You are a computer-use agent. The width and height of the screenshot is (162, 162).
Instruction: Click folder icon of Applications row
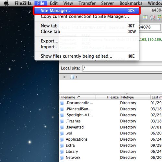pos(62,139)
